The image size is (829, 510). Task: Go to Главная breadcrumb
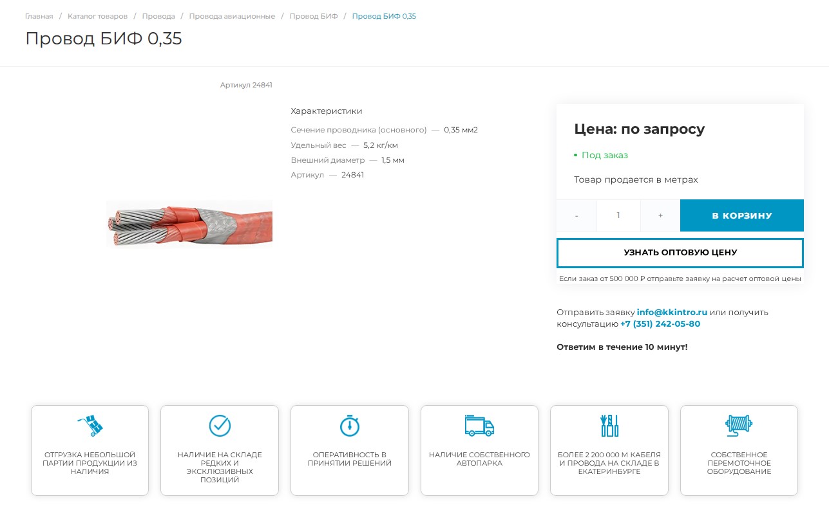click(39, 16)
